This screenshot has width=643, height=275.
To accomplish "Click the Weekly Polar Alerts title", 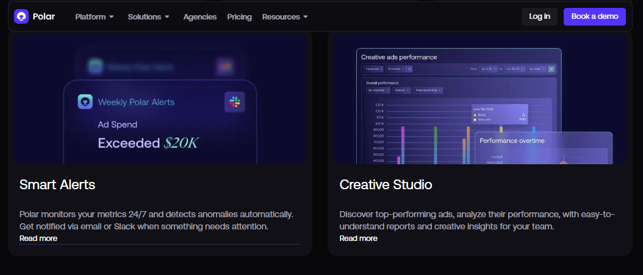I will (136, 102).
